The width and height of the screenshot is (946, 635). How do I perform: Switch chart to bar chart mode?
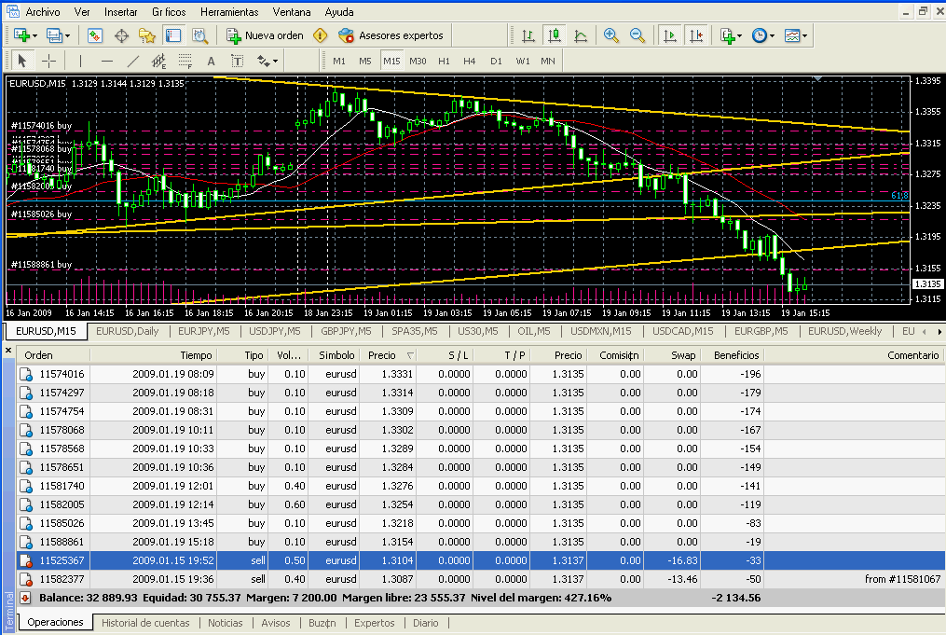(x=528, y=35)
